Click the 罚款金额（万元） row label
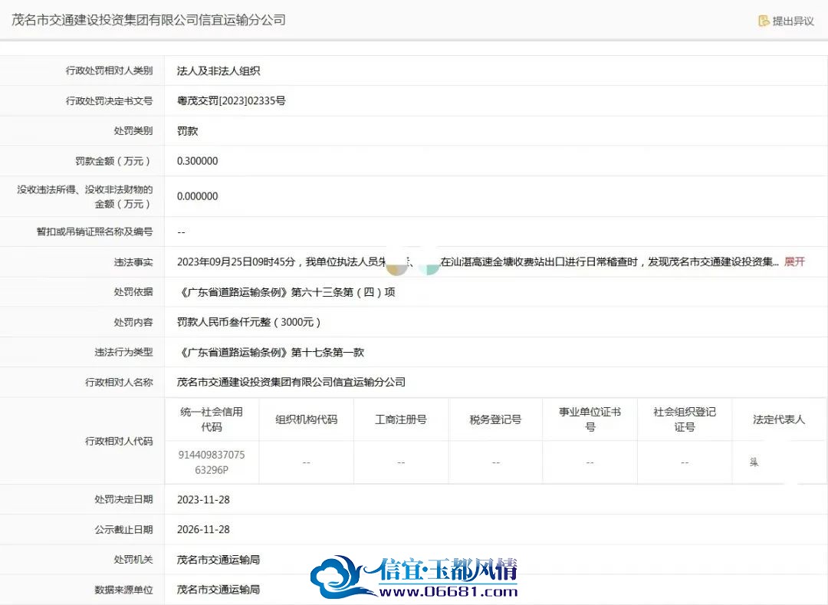 (x=114, y=161)
